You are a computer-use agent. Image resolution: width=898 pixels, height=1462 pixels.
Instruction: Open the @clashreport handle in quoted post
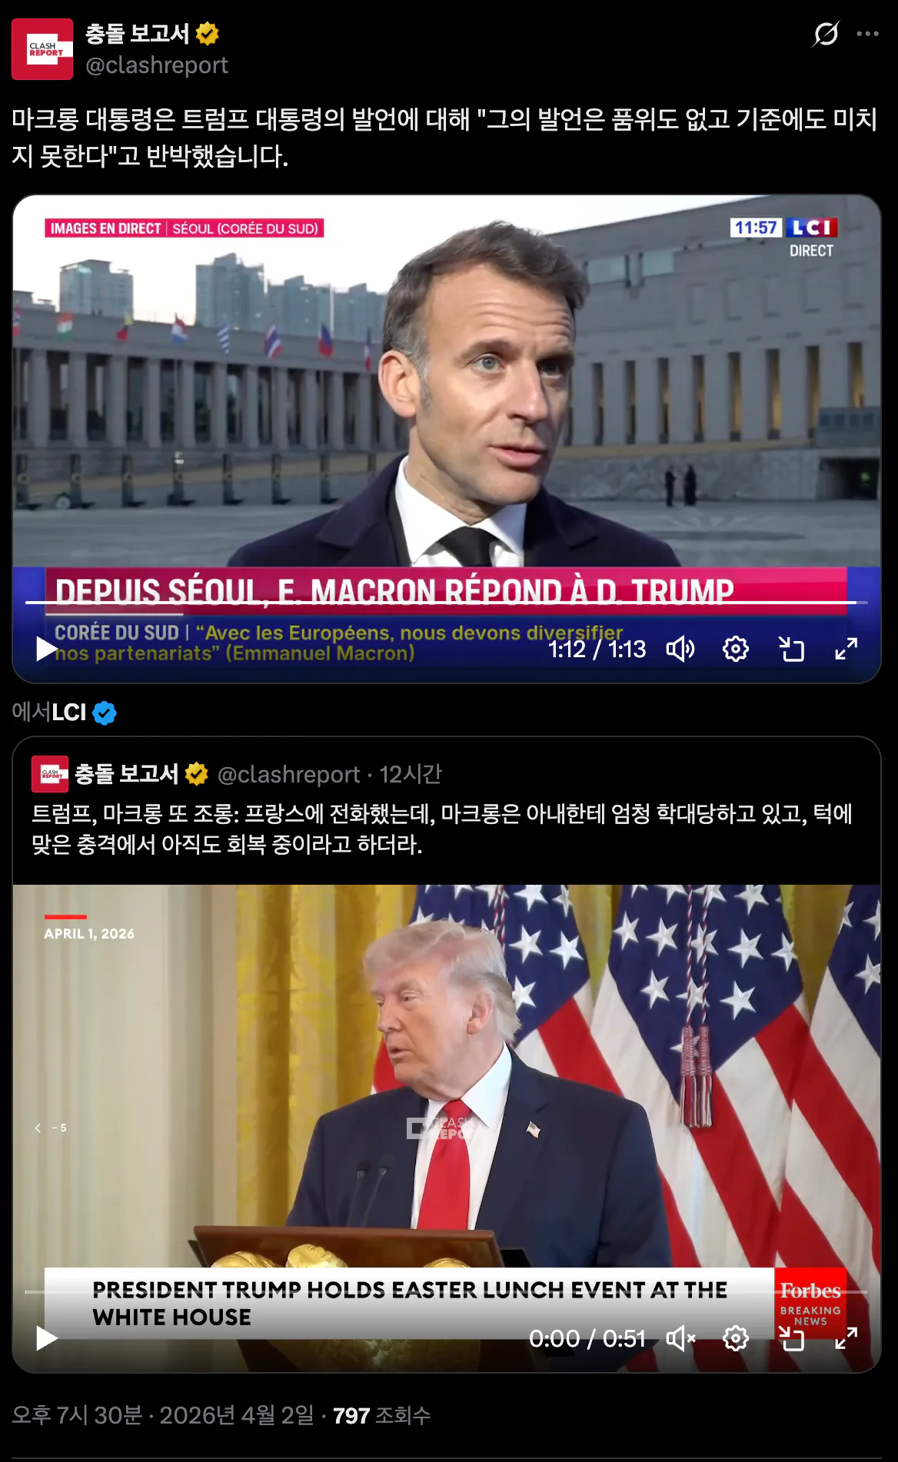point(289,774)
